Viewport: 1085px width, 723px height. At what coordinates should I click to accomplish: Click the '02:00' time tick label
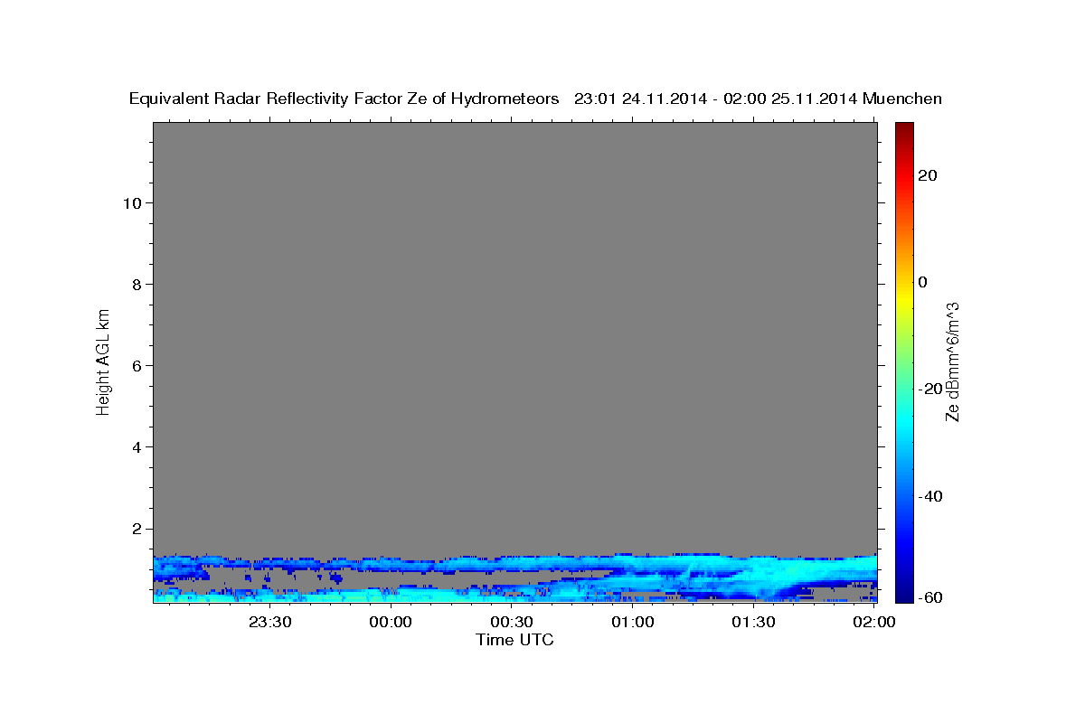pyautogui.click(x=874, y=622)
